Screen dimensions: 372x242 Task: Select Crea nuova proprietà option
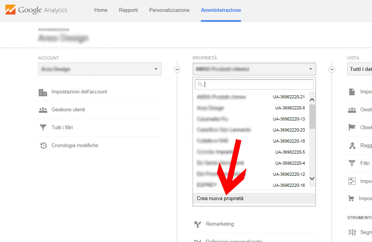point(220,199)
